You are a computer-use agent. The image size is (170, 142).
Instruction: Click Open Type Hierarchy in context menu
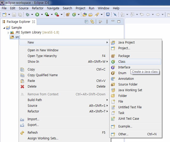[64, 56]
